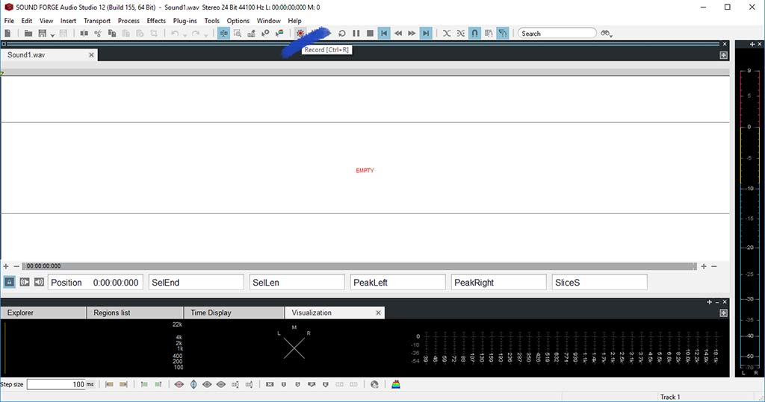Open the File menu
The image size is (765, 402).
(9, 20)
